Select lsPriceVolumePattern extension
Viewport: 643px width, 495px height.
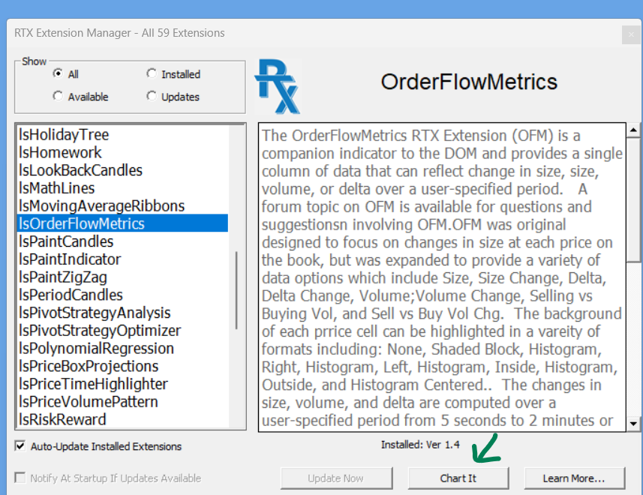pyautogui.click(x=122, y=401)
